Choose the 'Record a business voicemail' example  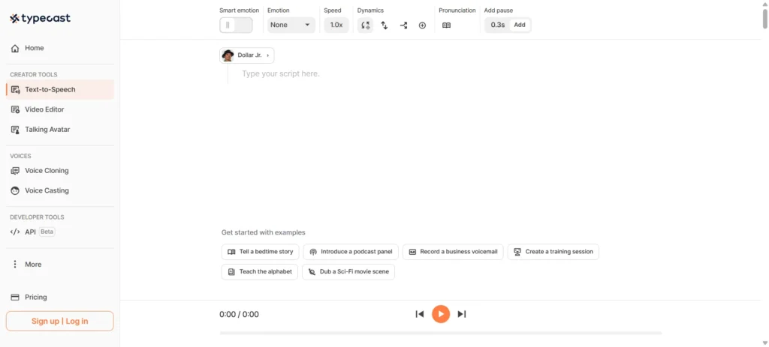pos(453,252)
